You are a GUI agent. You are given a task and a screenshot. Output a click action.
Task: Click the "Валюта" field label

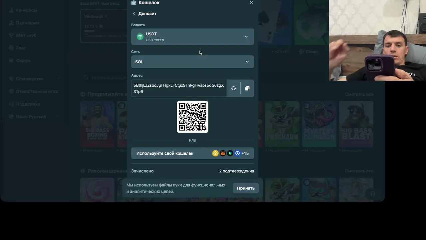[x=138, y=25]
